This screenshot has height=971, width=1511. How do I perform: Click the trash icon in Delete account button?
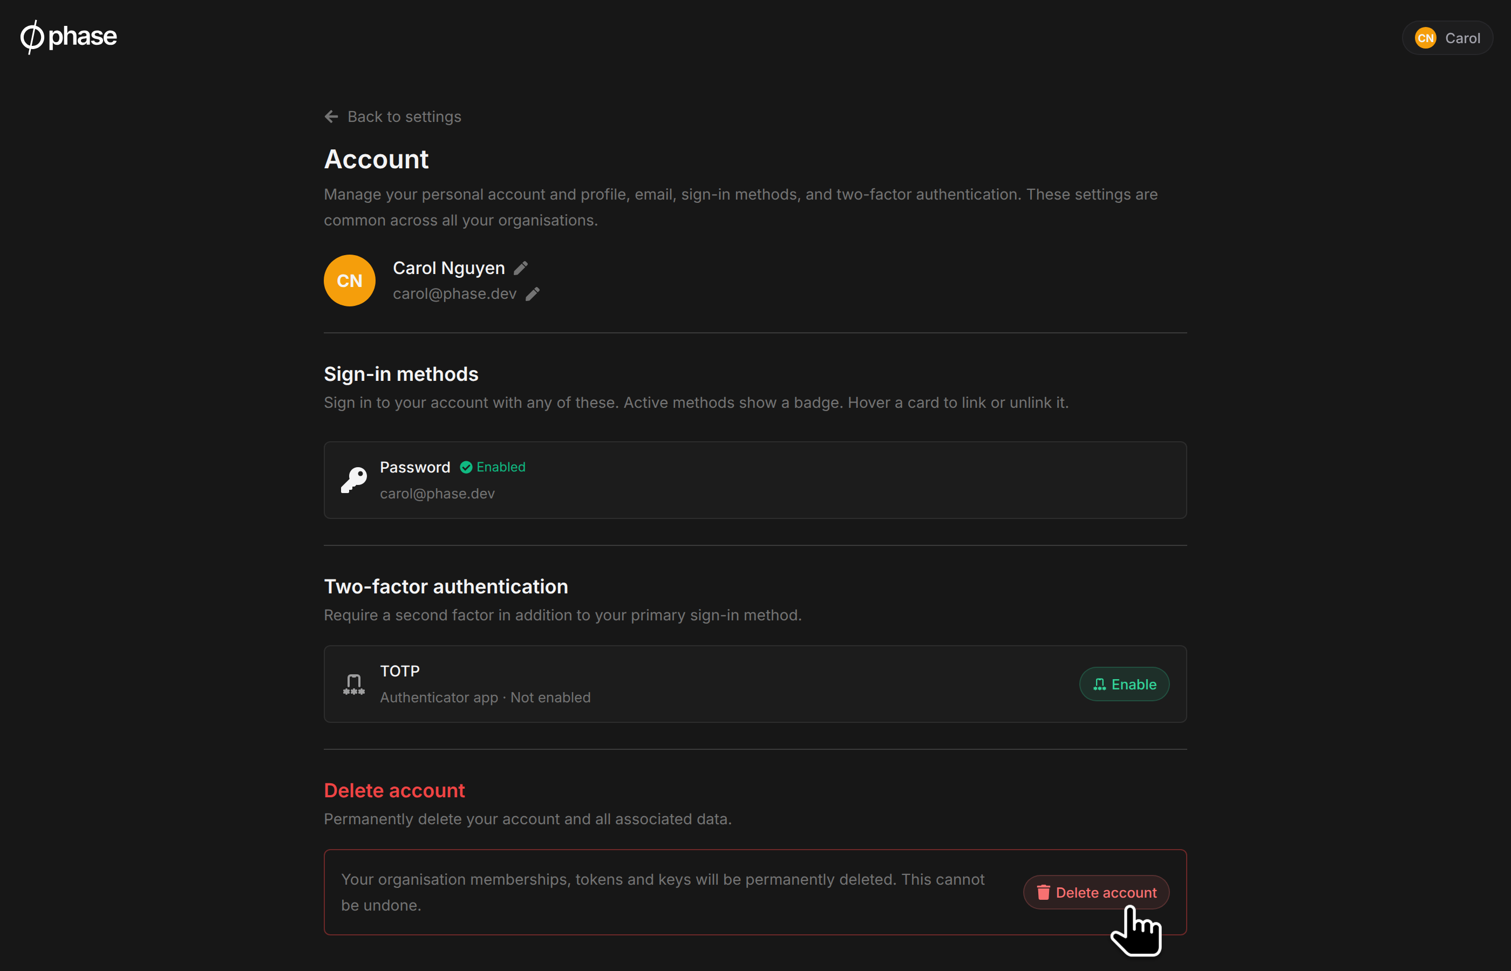(1044, 892)
